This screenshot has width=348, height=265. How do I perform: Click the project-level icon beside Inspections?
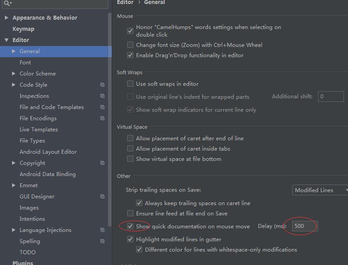click(x=102, y=96)
